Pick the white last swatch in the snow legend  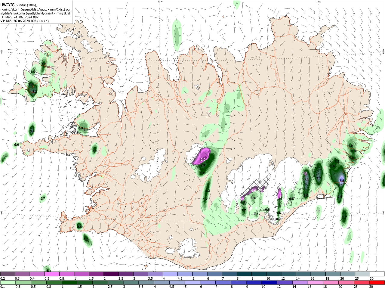pos(377,274)
